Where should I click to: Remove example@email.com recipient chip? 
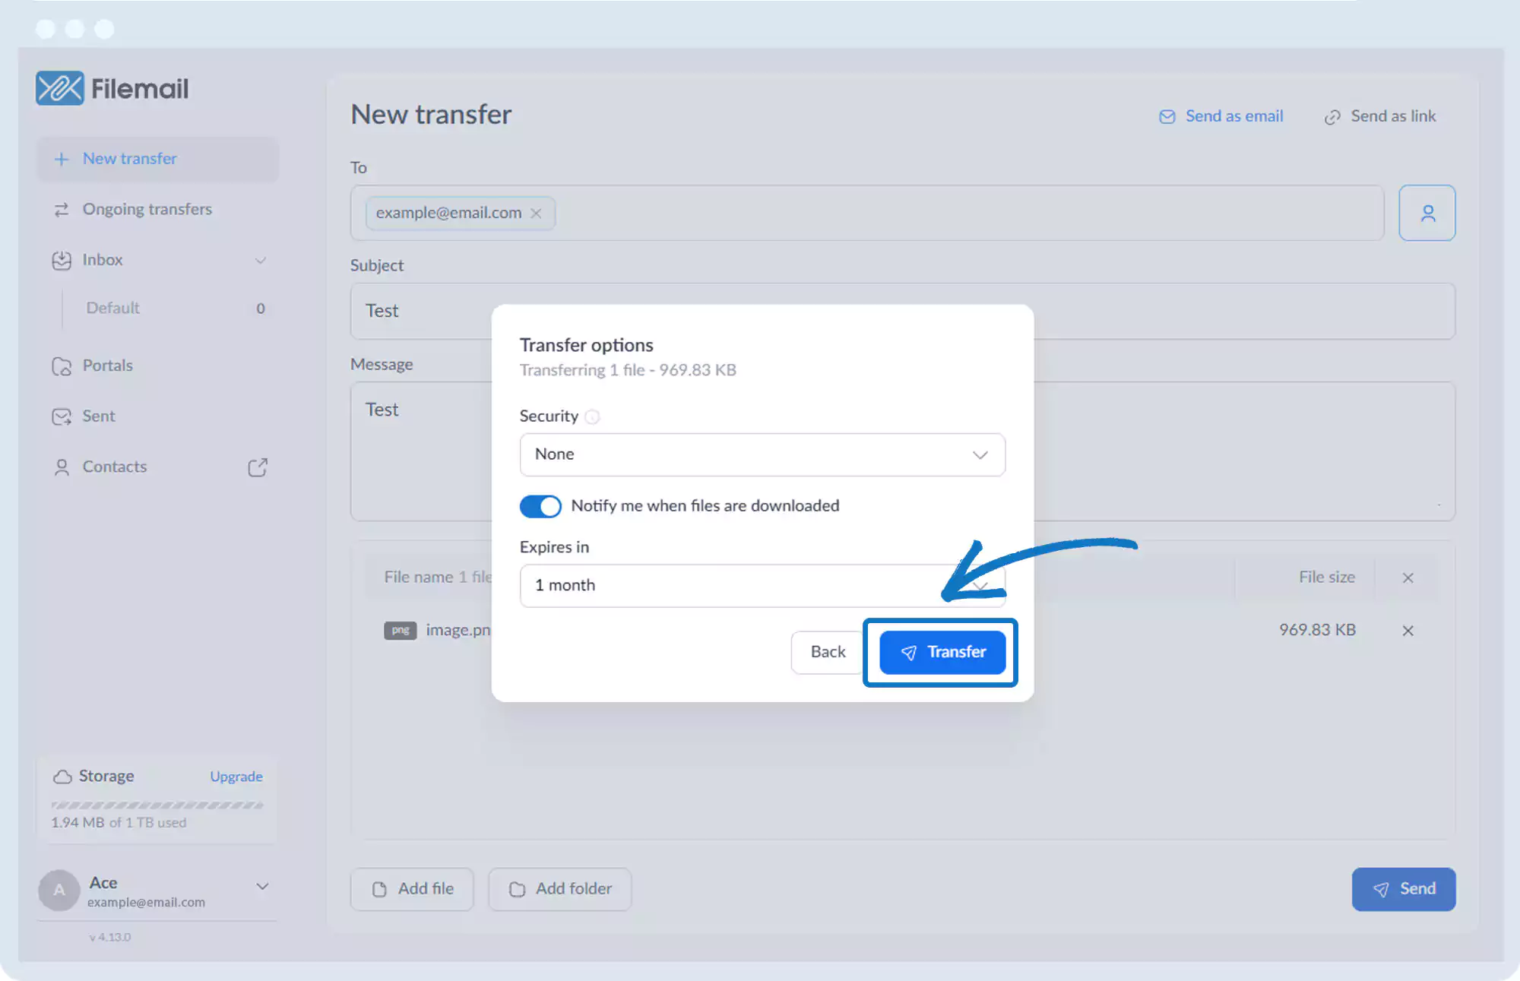pos(536,214)
